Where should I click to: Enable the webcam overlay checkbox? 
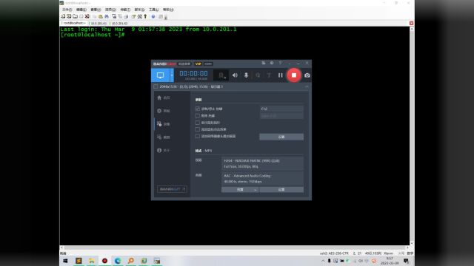tap(198, 136)
